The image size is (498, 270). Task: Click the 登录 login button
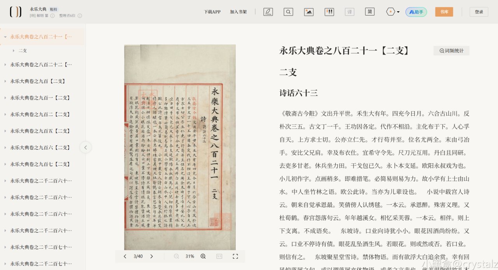(479, 12)
